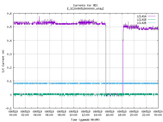Click the x-axis tick 090519 12:00
Screen dimensions: 163x122
coord(86,113)
